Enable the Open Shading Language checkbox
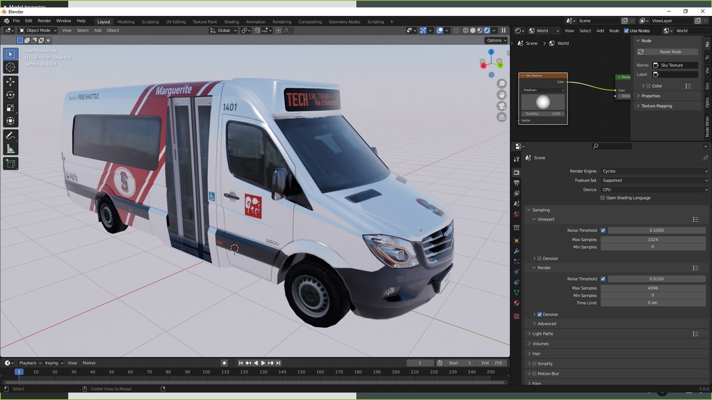The image size is (712, 400). 604,198
